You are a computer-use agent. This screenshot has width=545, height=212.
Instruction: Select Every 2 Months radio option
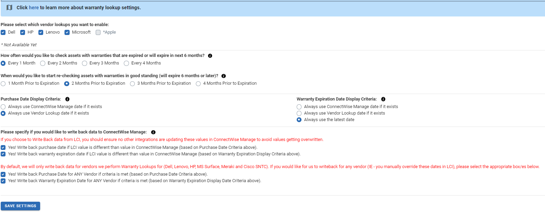[x=43, y=63]
